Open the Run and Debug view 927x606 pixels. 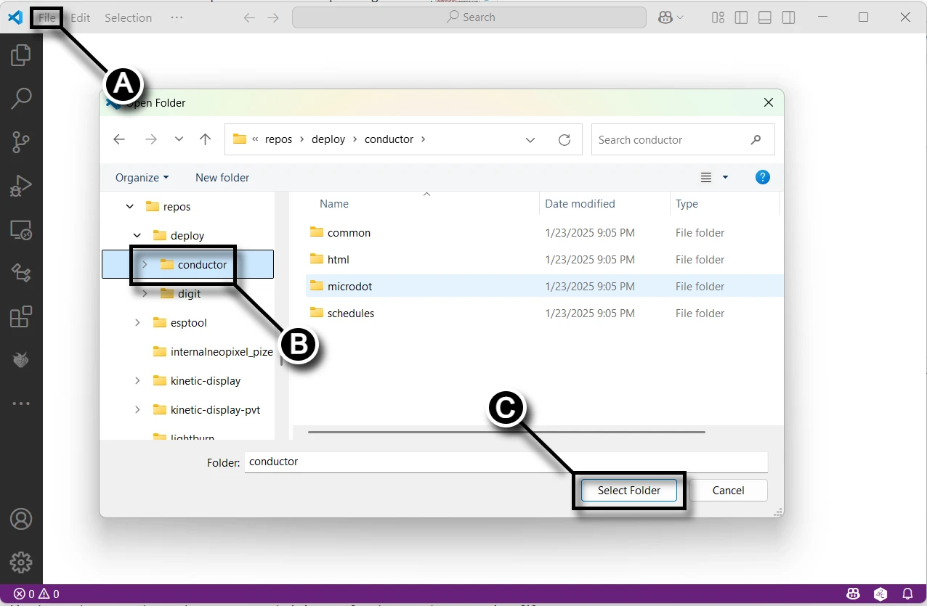pos(21,187)
